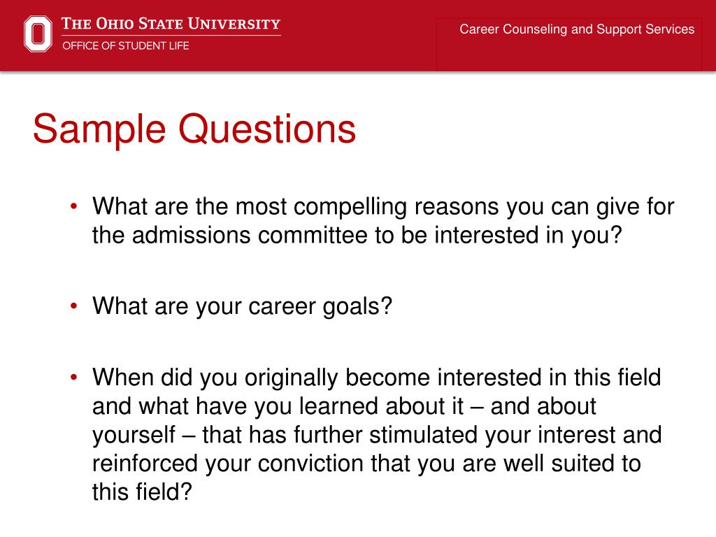Click the third red bullet marker
This screenshot has width=716, height=537.
click(x=74, y=378)
